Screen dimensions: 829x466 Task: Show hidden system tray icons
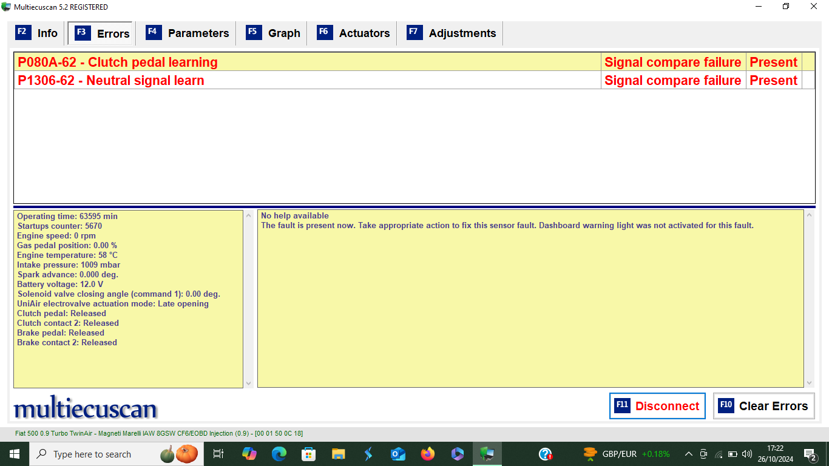[x=688, y=454]
